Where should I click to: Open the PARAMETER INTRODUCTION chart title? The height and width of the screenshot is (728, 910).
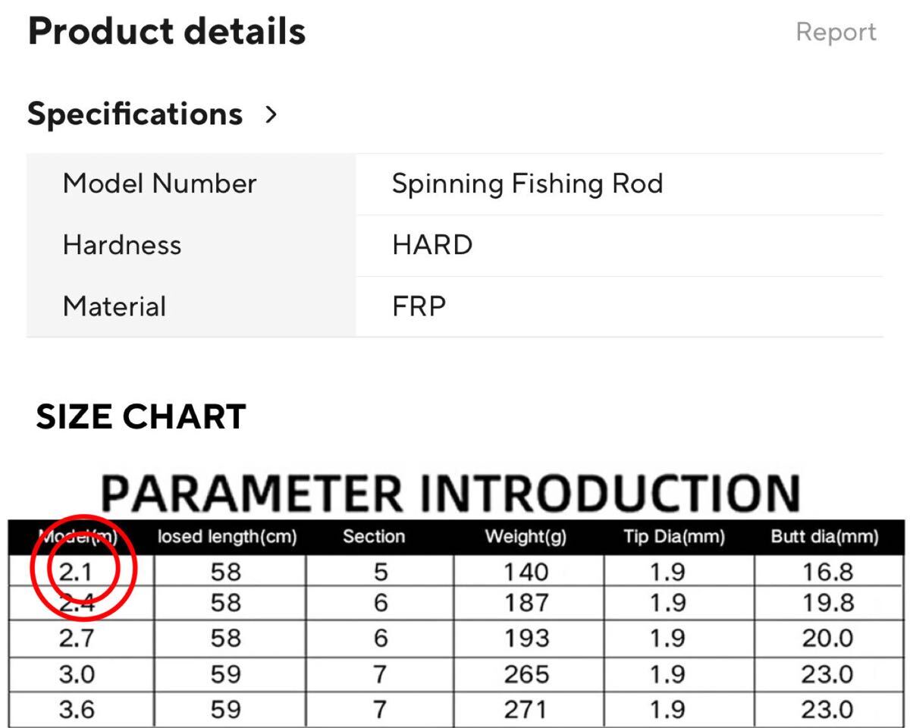tap(450, 493)
